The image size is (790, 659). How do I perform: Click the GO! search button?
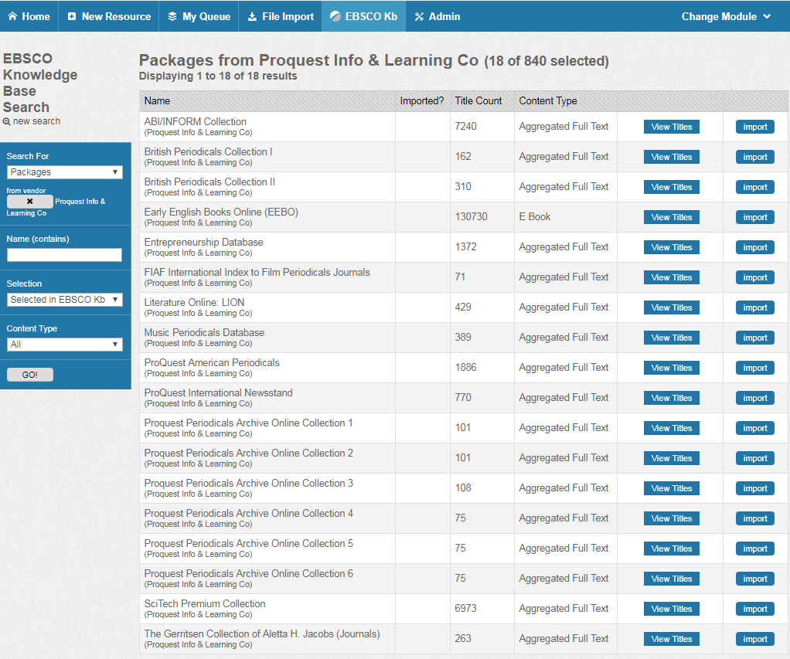point(29,375)
